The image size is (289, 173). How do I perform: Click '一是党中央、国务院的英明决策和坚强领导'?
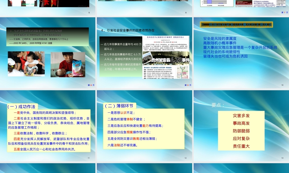click(x=45, y=113)
